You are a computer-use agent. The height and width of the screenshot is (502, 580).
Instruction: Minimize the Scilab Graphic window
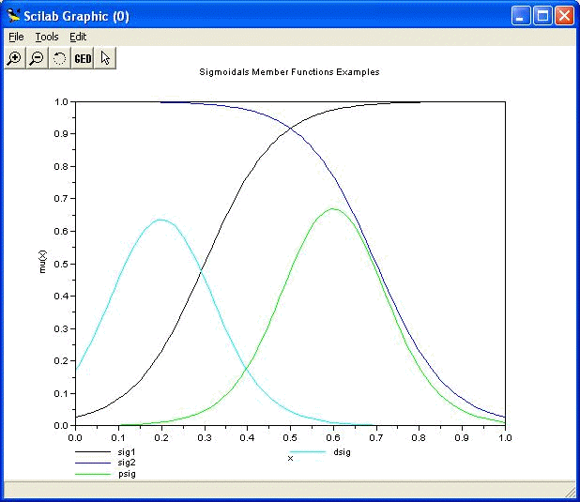tap(521, 16)
